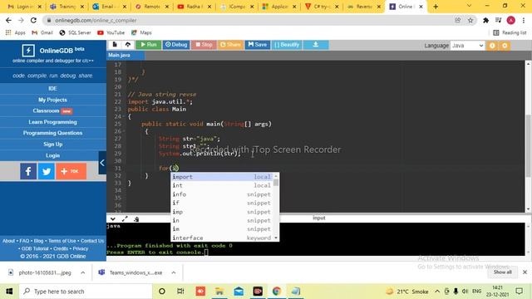Screen dimensions: 532x299
Task: Click Show all downloads button
Action: (502, 272)
